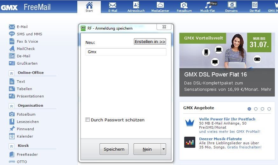Image resolution: width=278 pixels, height=165 pixels.
Task: Enable Durch Passwort schützen checkbox
Action: pyautogui.click(x=87, y=120)
